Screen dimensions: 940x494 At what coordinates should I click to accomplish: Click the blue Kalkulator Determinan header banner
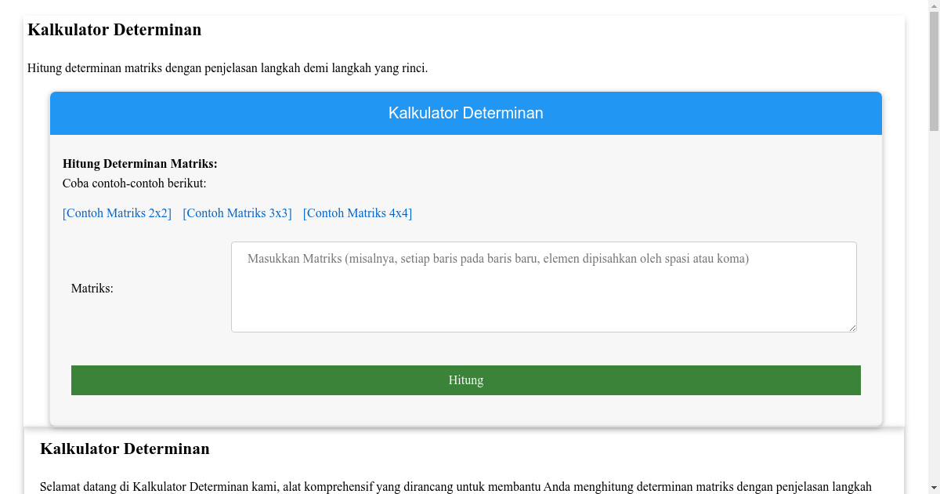click(465, 113)
